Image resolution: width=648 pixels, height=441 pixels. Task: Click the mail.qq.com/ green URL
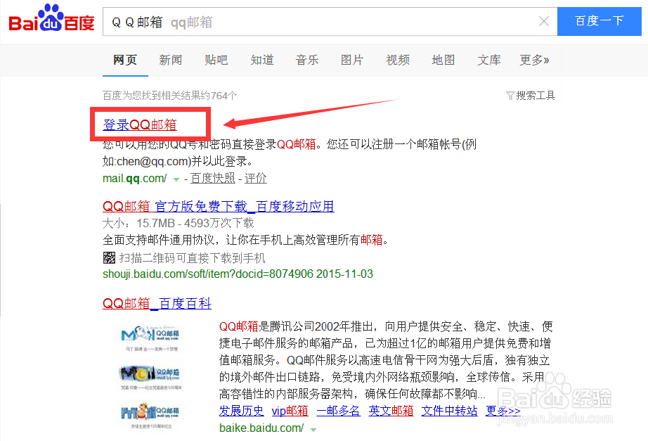point(135,179)
